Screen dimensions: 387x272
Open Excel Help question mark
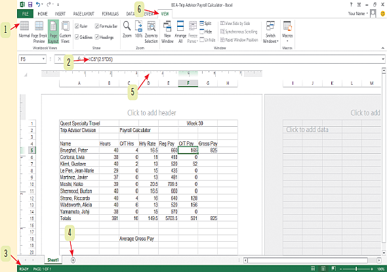tap(351, 5)
